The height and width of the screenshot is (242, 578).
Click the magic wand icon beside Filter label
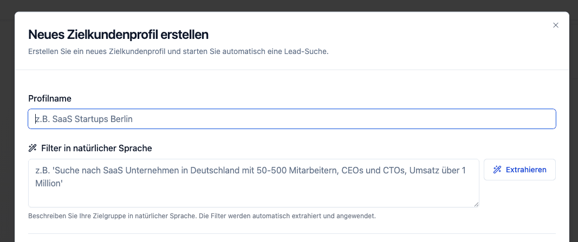[33, 149]
